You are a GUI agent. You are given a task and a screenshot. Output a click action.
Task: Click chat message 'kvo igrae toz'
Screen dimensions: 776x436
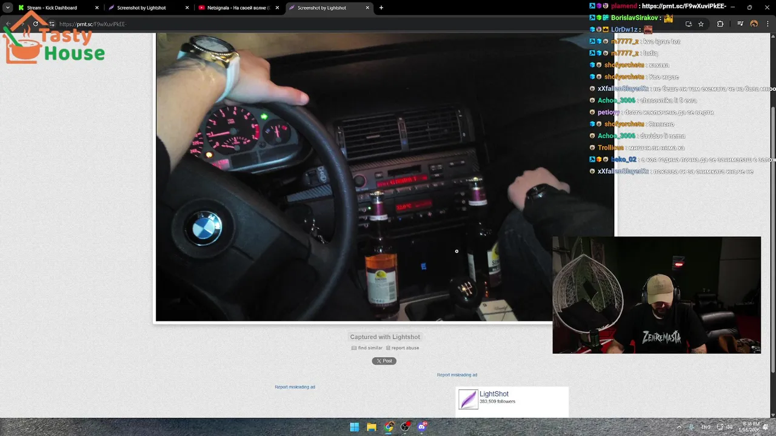coord(662,42)
